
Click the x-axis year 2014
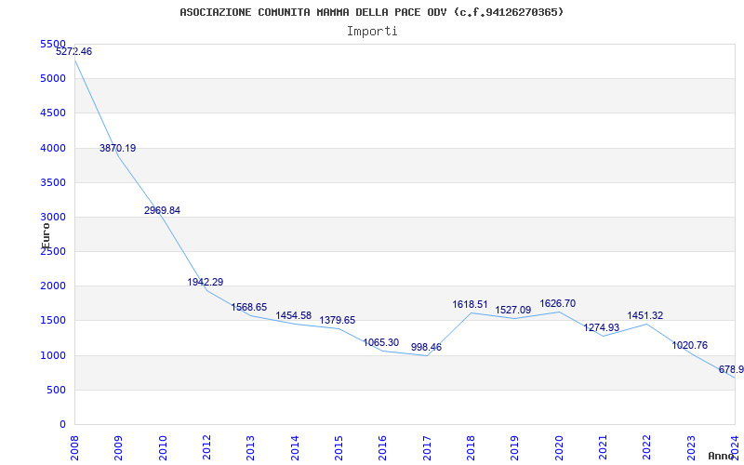295,448
